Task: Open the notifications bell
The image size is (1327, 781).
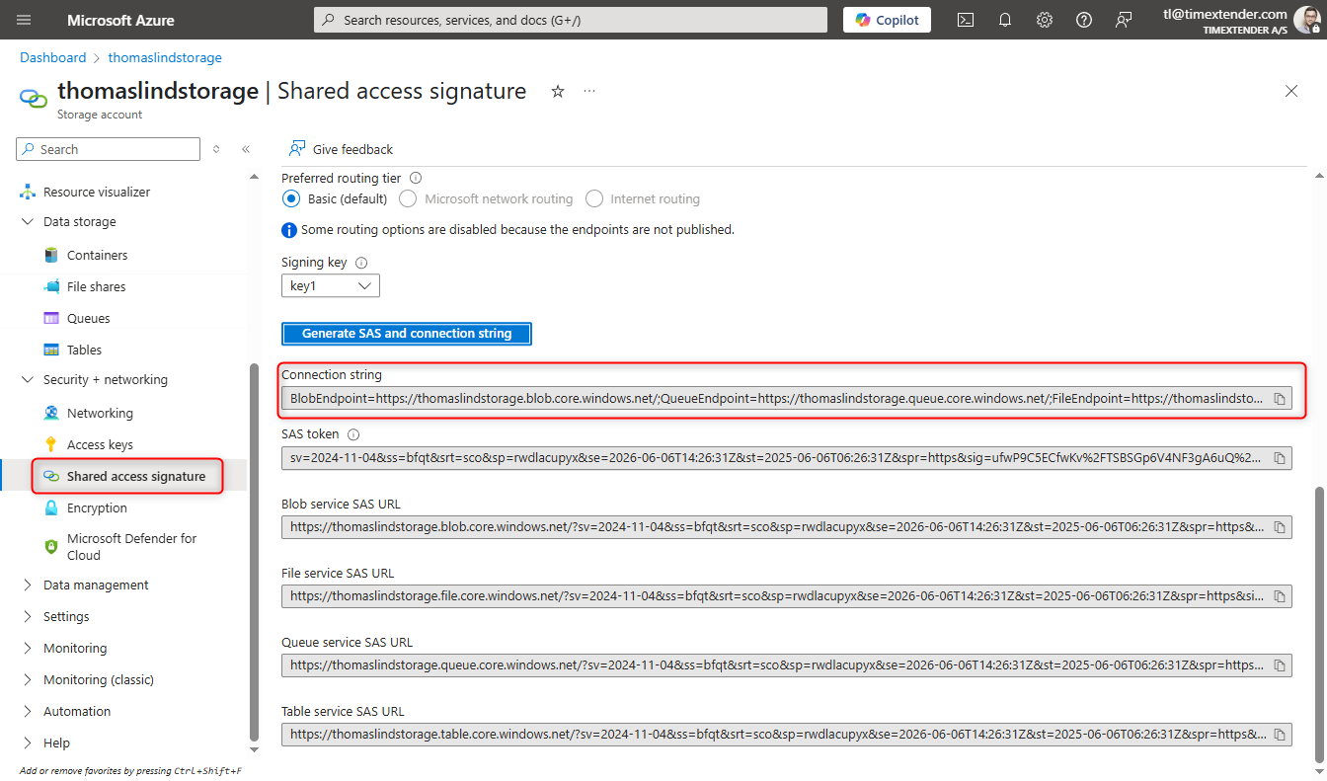Action: pos(1005,20)
